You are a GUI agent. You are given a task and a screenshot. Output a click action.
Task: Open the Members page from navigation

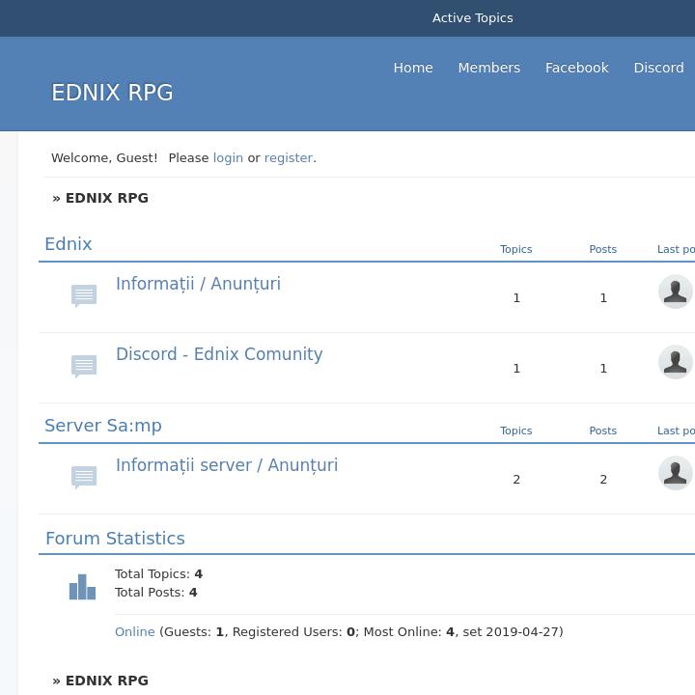(x=488, y=68)
